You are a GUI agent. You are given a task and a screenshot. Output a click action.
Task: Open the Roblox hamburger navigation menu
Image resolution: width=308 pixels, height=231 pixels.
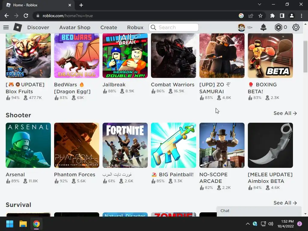pyautogui.click(x=6, y=27)
